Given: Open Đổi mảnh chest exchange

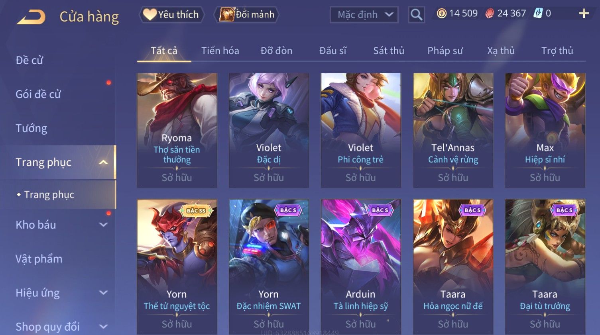Looking at the screenshot, I should (247, 15).
